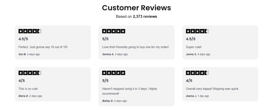The height and width of the screenshot is (110, 272).
Task: Select the reviewer name Gia M.
Action: tap(22, 54)
